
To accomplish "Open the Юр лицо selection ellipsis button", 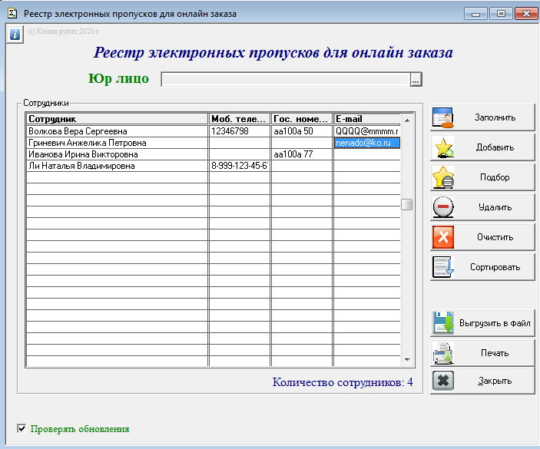I will click(416, 80).
